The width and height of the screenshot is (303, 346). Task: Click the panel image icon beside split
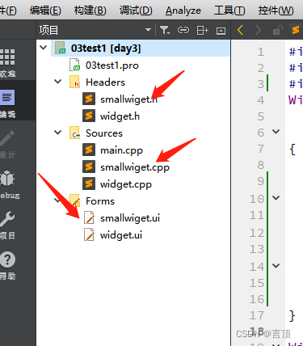tap(221, 31)
